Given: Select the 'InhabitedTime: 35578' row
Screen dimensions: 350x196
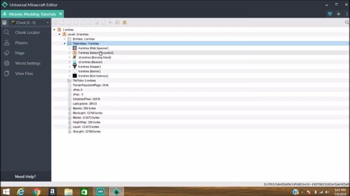Looking at the screenshot, I should click(x=86, y=99).
